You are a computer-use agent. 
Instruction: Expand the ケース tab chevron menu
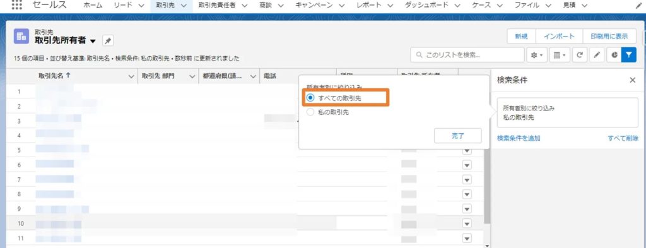500,5
